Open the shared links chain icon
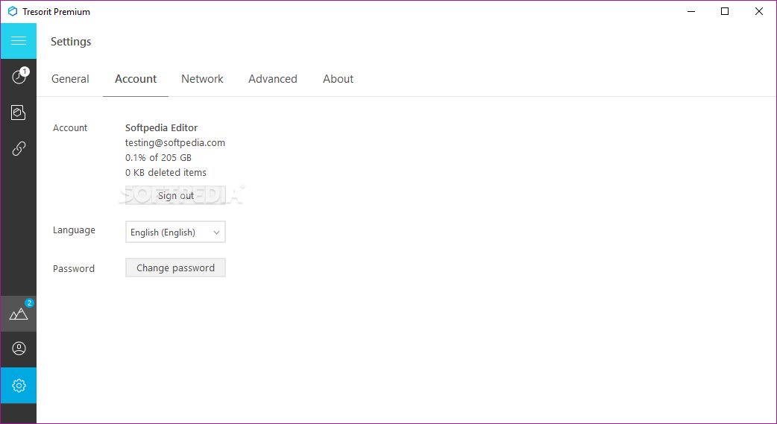 point(19,148)
